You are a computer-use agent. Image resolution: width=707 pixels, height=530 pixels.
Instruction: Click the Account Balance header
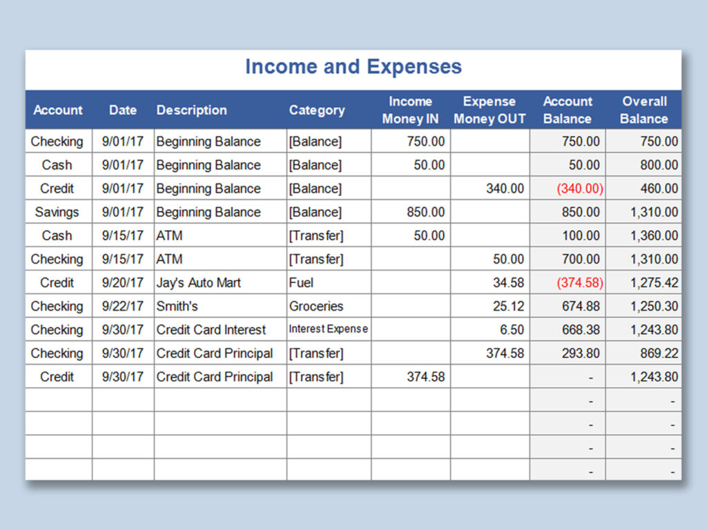click(568, 110)
